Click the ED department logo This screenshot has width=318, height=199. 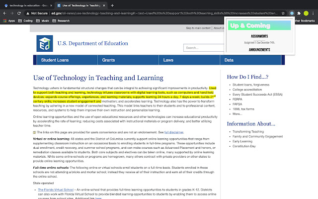tap(45, 43)
